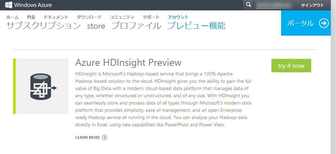
Task: Select the プレビュー機能 tab
Action: point(196,26)
